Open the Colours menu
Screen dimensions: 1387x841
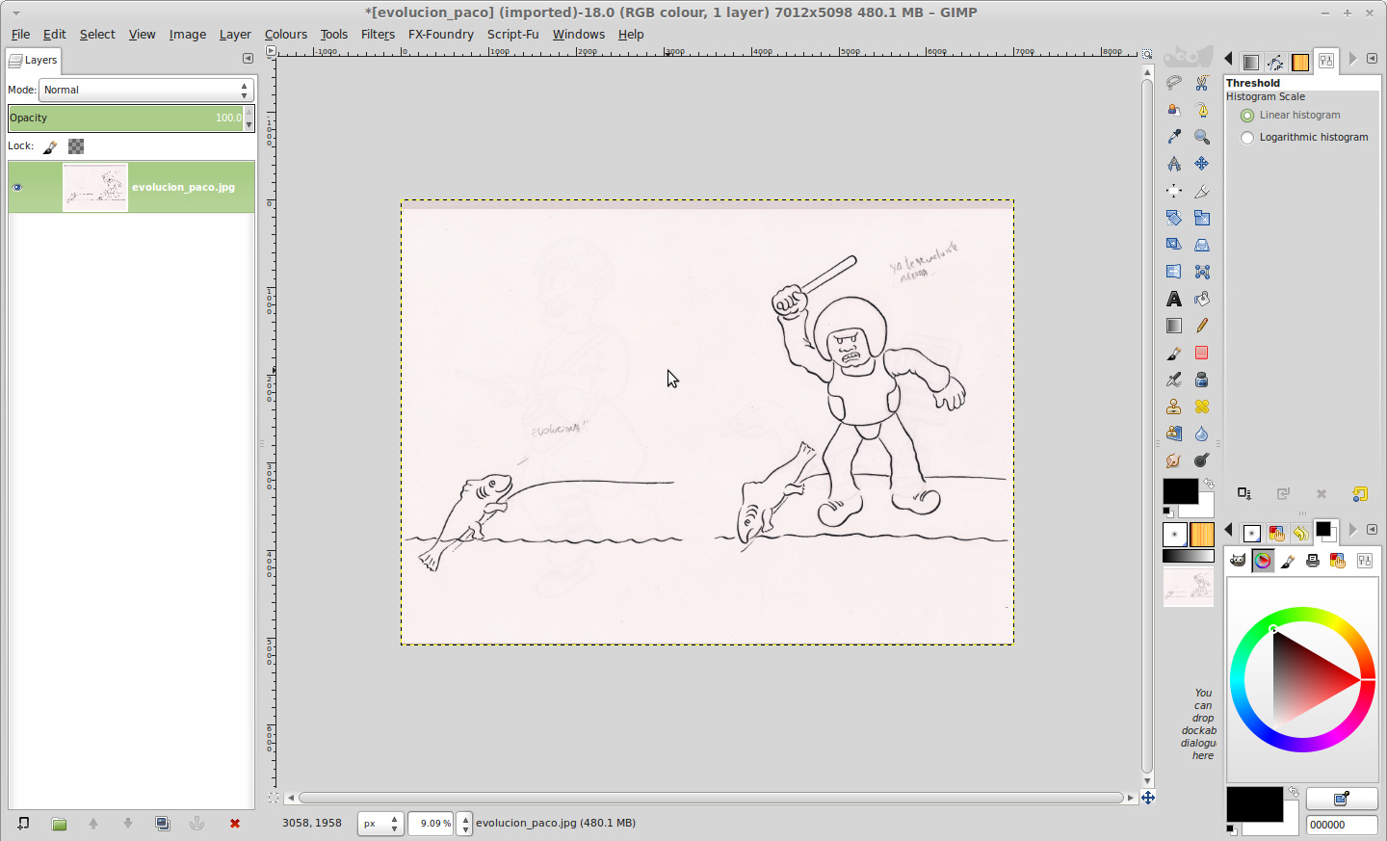point(286,34)
